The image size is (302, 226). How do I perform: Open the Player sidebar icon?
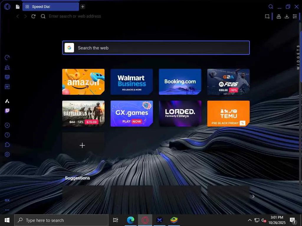(x=7, y=125)
